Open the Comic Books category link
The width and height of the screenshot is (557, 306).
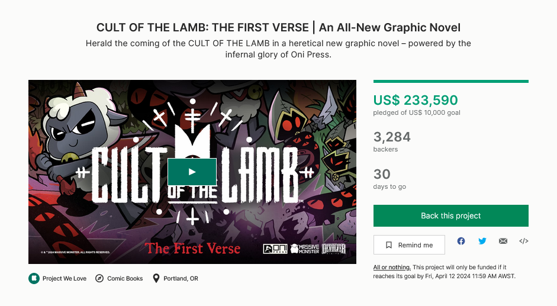point(125,279)
